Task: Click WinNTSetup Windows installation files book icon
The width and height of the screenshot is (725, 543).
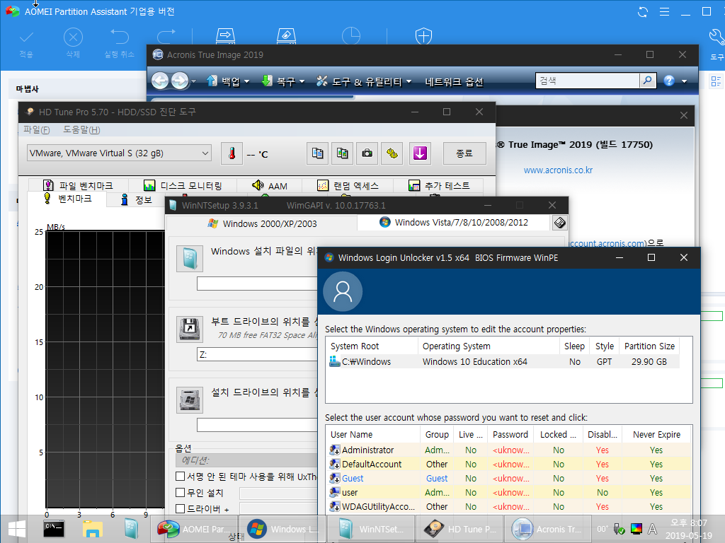Action: pos(190,258)
